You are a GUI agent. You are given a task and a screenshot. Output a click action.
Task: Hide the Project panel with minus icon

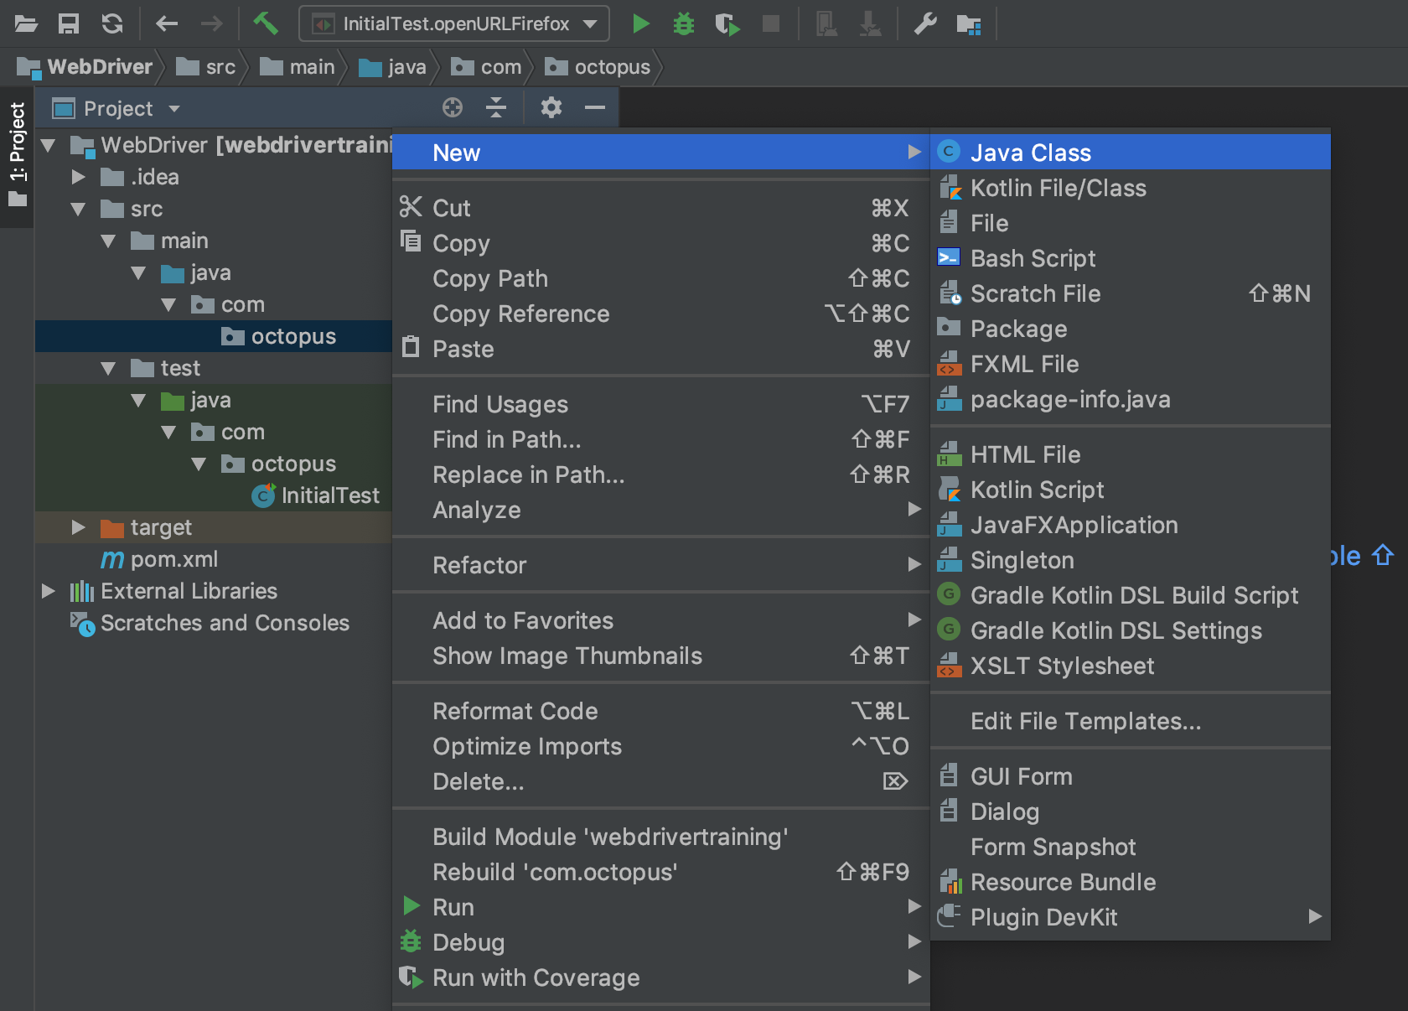(595, 107)
